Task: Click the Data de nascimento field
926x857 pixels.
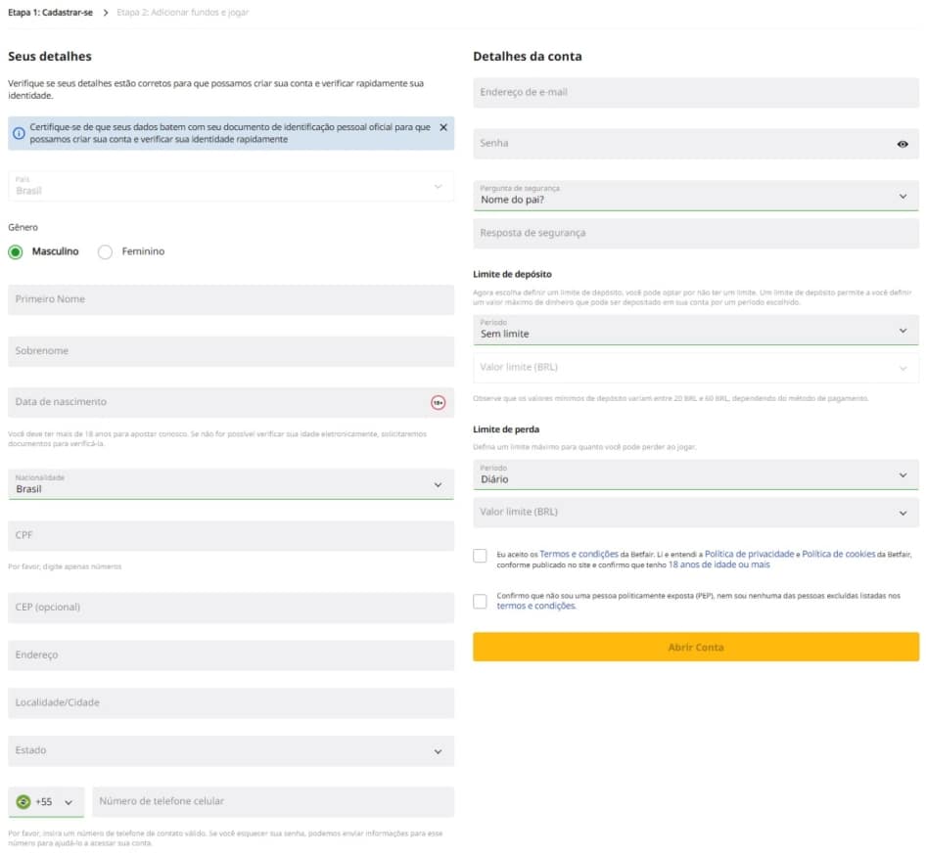Action: pos(231,402)
